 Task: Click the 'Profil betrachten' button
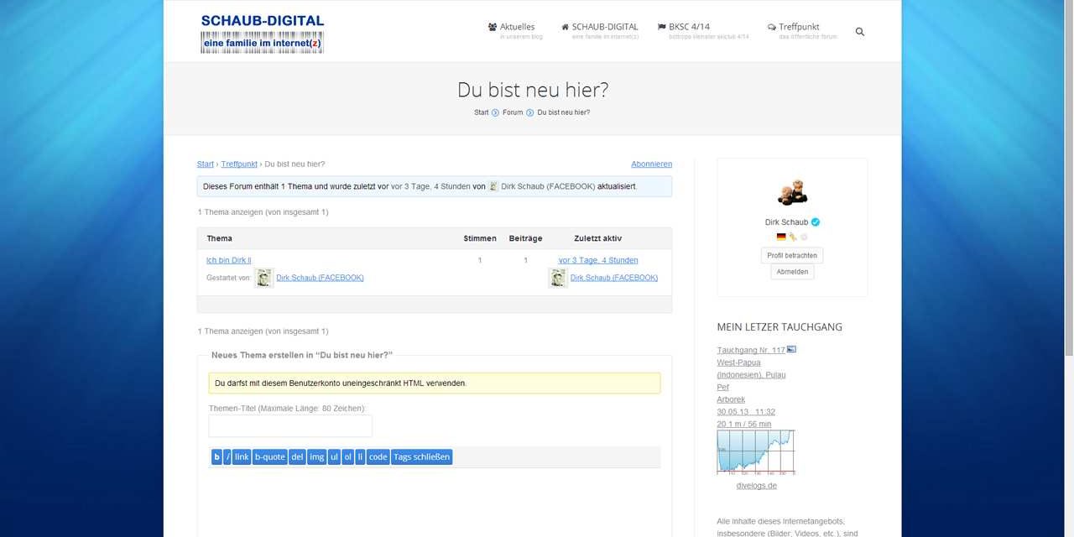pos(792,255)
